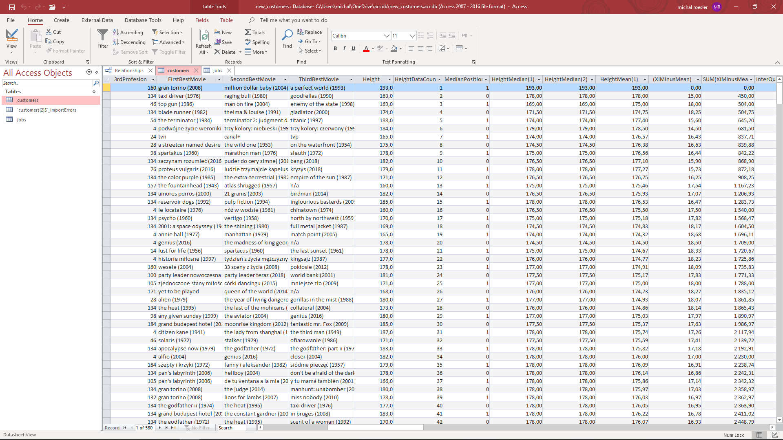Center align text
The width and height of the screenshot is (783, 440).
point(420,48)
